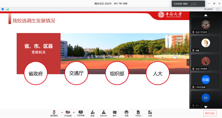This screenshot has height=118, width=222.
Task: Show the 成员(66) members list
Action: click(x=103, y=113)
